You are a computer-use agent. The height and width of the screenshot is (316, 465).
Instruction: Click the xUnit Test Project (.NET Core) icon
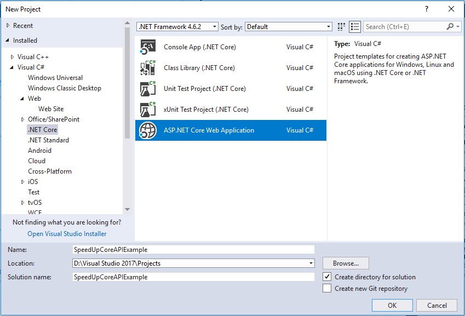(148, 110)
